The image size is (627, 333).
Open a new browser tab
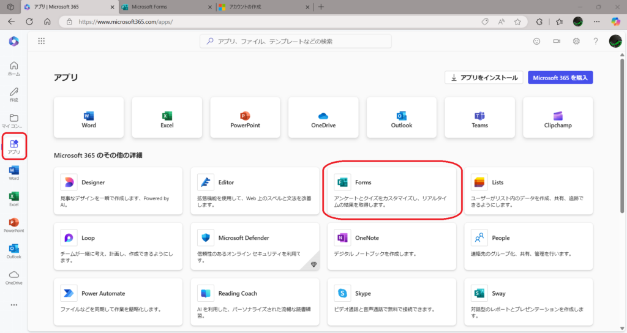[x=321, y=7]
